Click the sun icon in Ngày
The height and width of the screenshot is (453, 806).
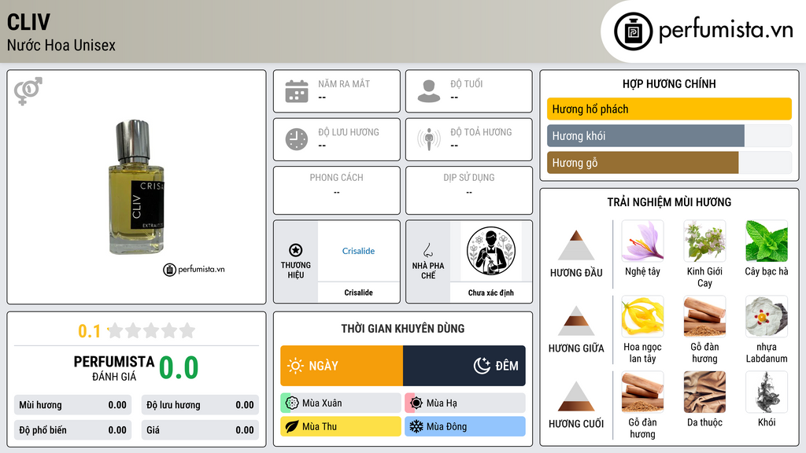[x=296, y=366]
